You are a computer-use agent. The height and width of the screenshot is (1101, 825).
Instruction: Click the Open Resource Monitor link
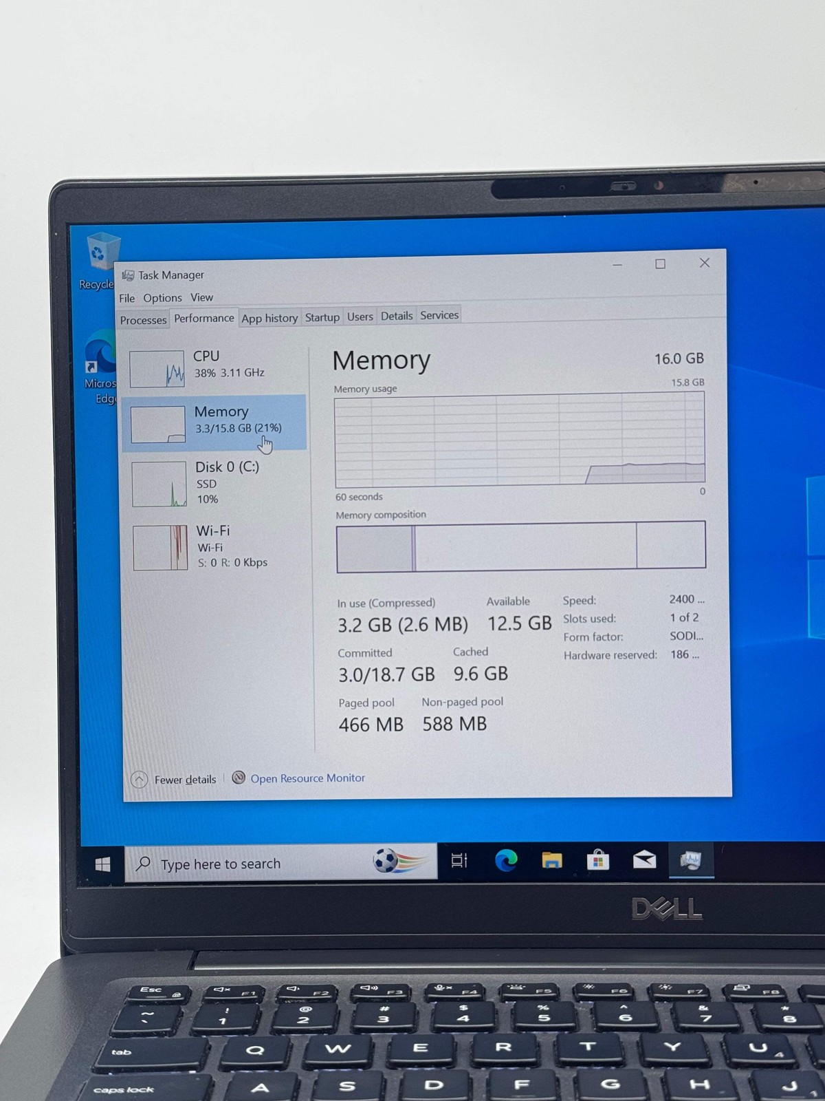(307, 778)
